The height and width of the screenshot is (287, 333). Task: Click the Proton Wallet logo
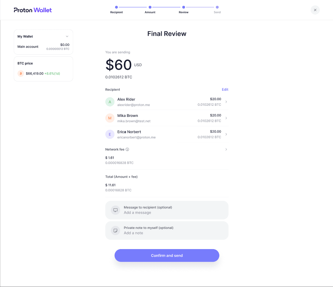tap(33, 10)
